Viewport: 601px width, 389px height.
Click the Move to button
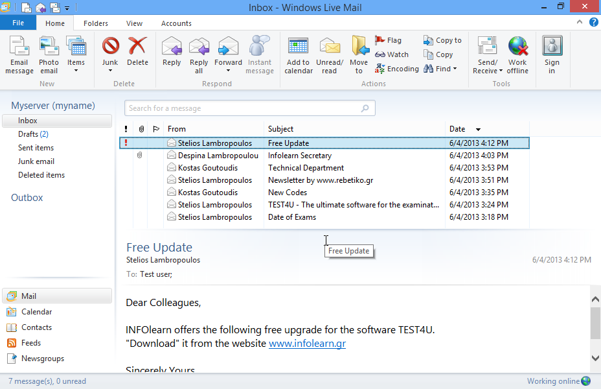359,55
